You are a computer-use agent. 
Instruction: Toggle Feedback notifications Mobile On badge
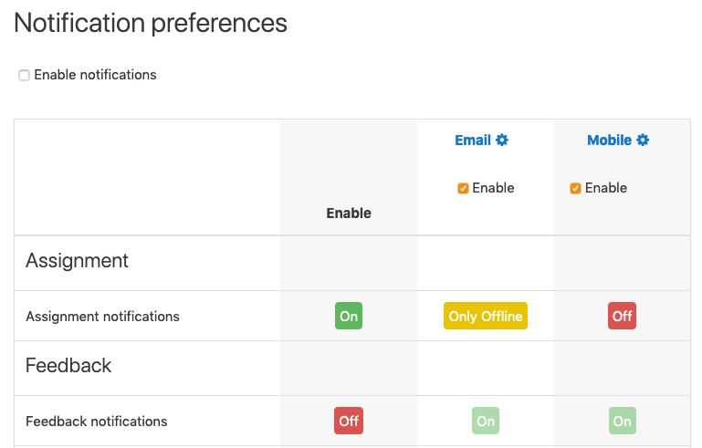[622, 421]
